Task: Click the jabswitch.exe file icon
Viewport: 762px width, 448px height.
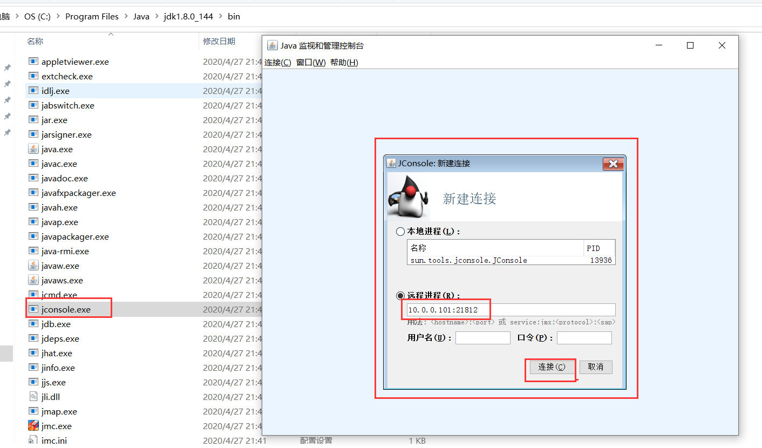Action: point(33,105)
